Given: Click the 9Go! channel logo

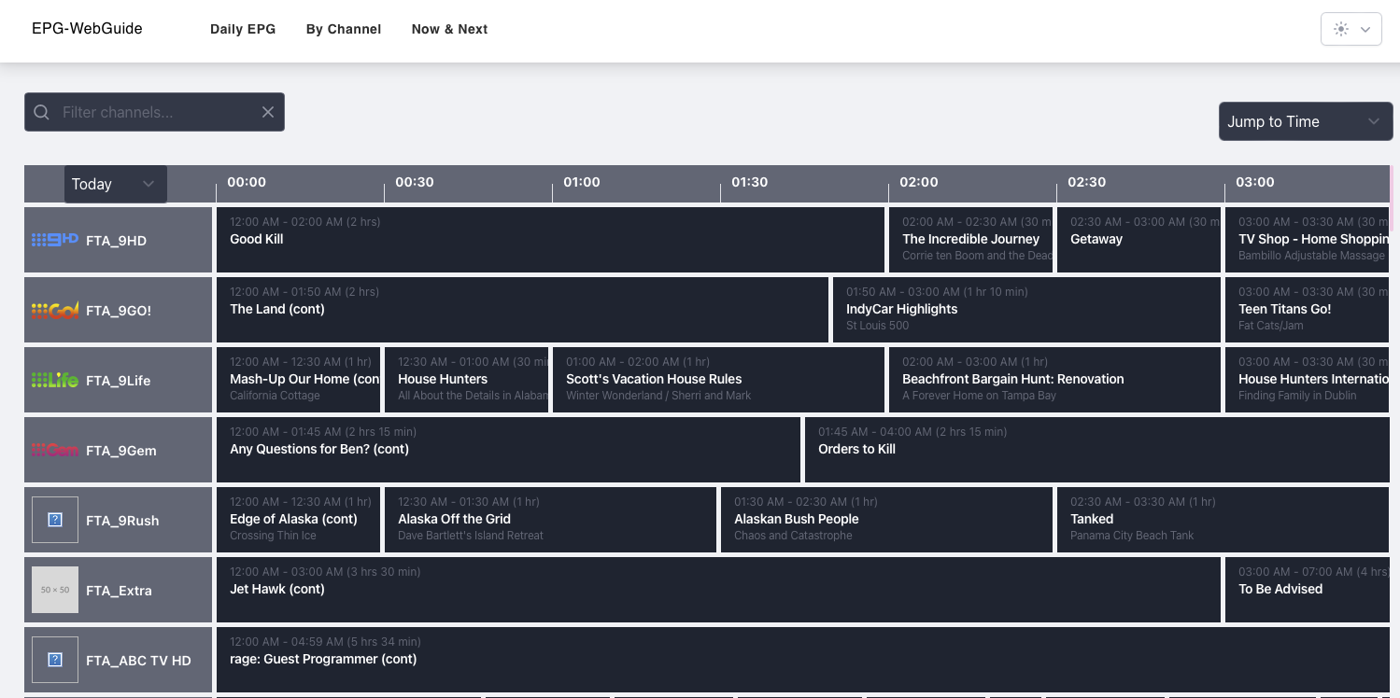Looking at the screenshot, I should (55, 310).
